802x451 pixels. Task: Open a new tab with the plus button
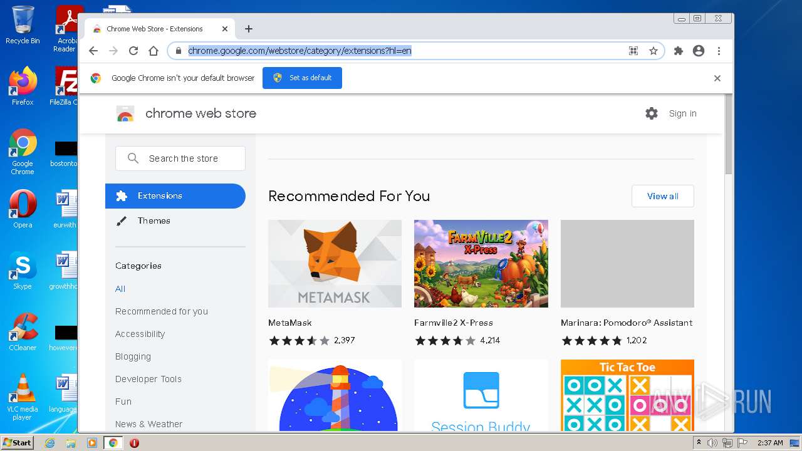249,29
